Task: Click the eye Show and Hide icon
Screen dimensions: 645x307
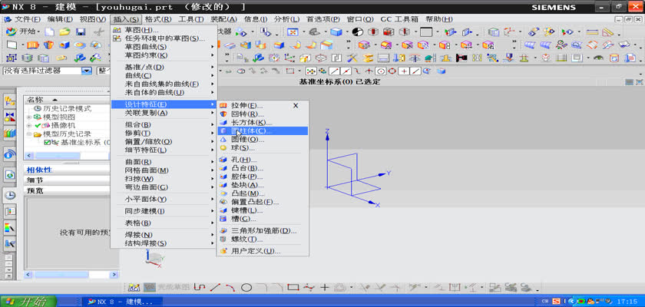Action: coord(598,58)
